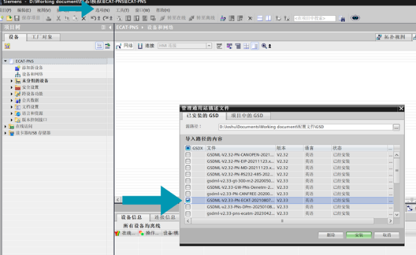This screenshot has height=255, width=416.
Task: Check the GSDML-V2.32-PN-MD row checkbox
Action: 188,167
